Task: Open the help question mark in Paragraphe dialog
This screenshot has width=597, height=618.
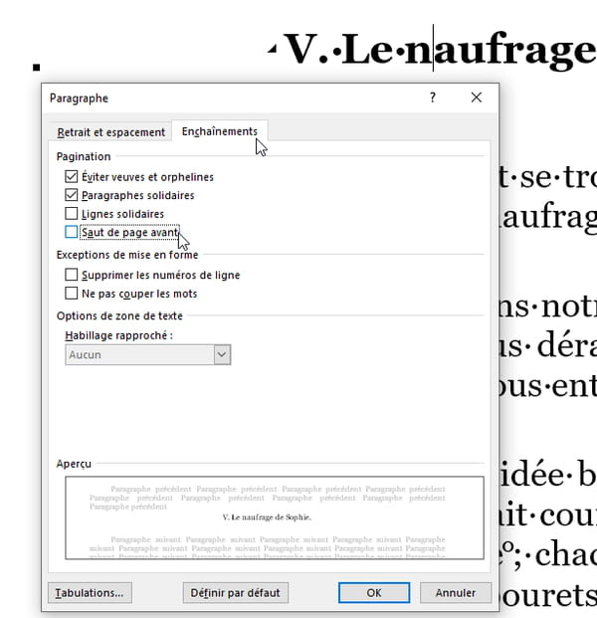Action: (433, 98)
